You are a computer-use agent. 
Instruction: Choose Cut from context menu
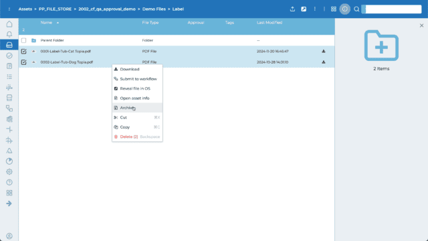pyautogui.click(x=137, y=118)
